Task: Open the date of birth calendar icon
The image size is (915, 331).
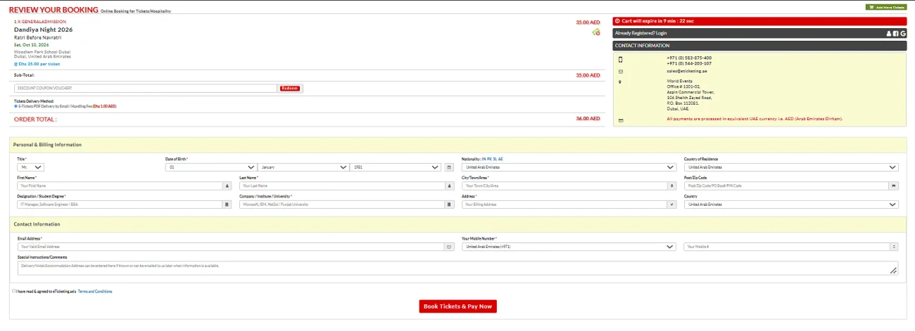Action: point(450,167)
